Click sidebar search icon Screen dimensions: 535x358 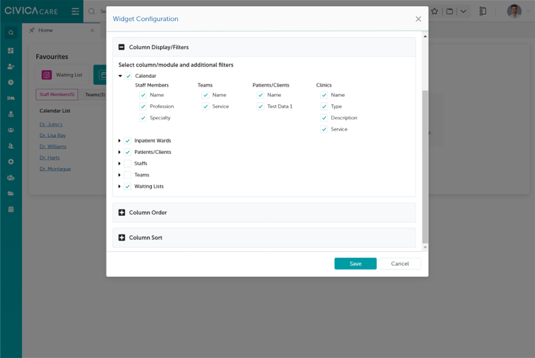tap(11, 33)
